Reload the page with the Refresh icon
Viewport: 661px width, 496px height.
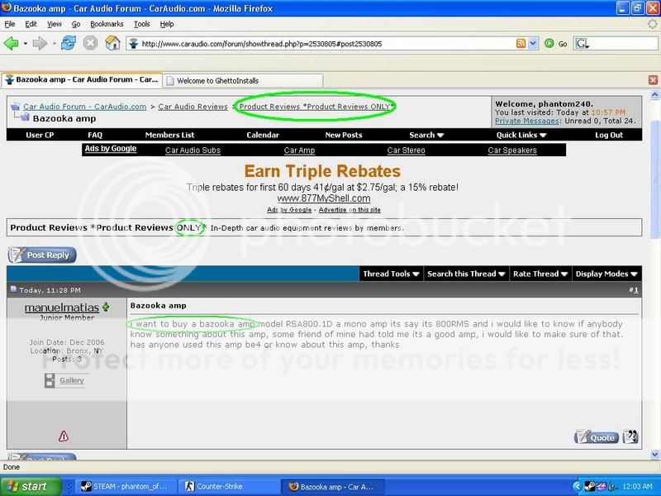tap(69, 43)
